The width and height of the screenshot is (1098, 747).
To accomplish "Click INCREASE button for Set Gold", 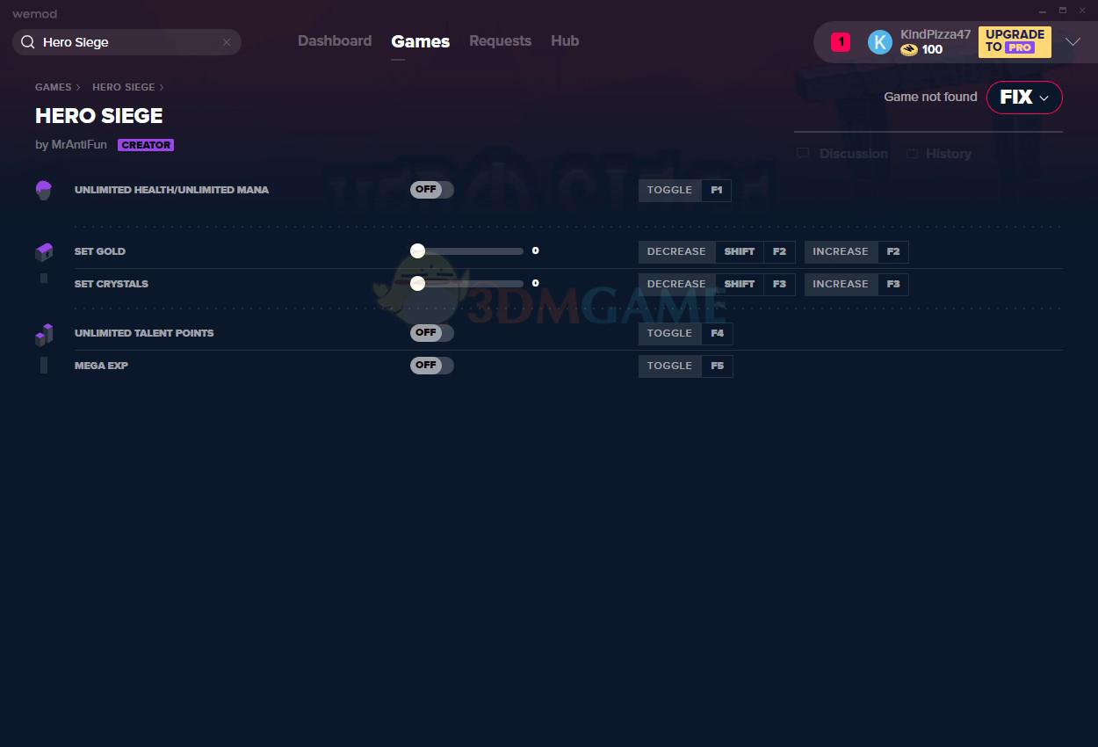I will (x=841, y=251).
